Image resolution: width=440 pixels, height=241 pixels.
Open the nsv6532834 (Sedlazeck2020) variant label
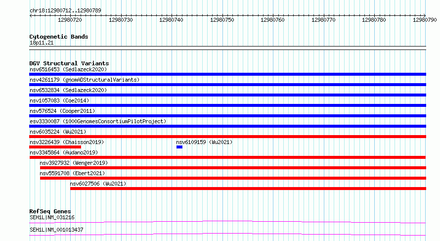[68, 90]
